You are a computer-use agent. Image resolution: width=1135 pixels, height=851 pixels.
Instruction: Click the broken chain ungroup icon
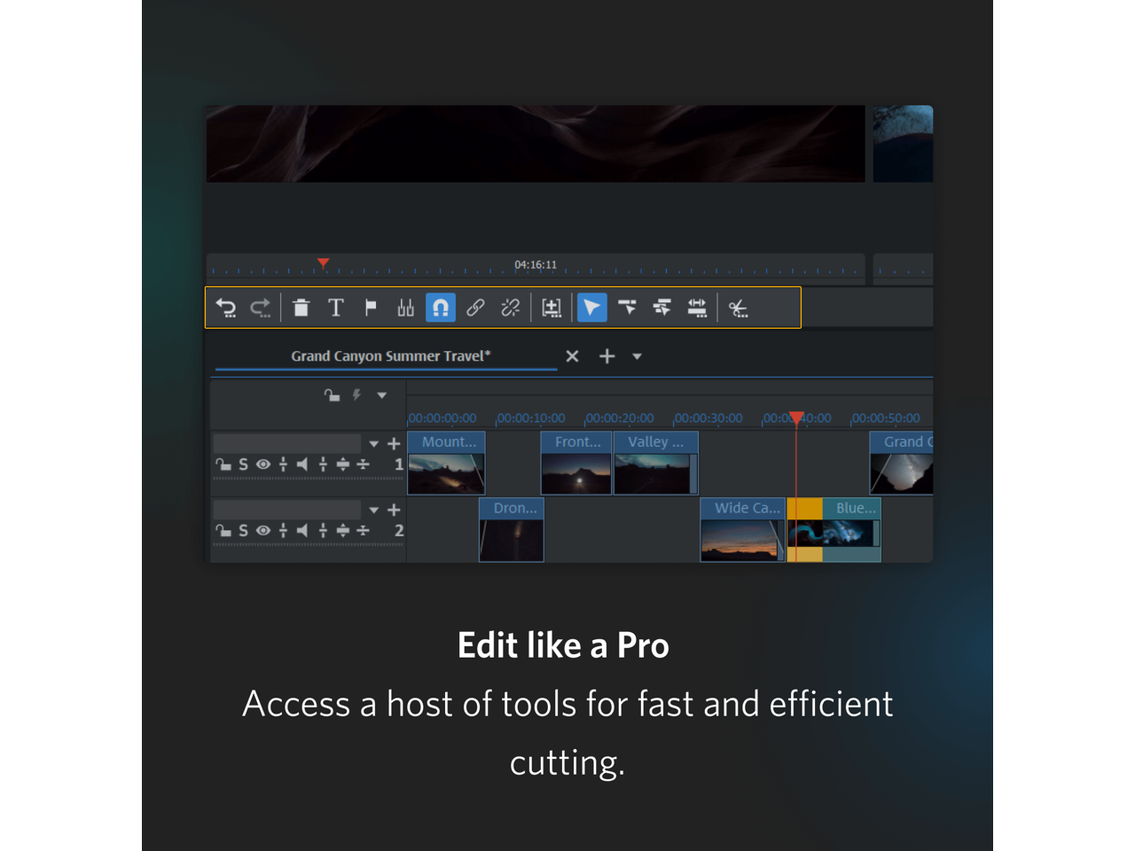[510, 308]
